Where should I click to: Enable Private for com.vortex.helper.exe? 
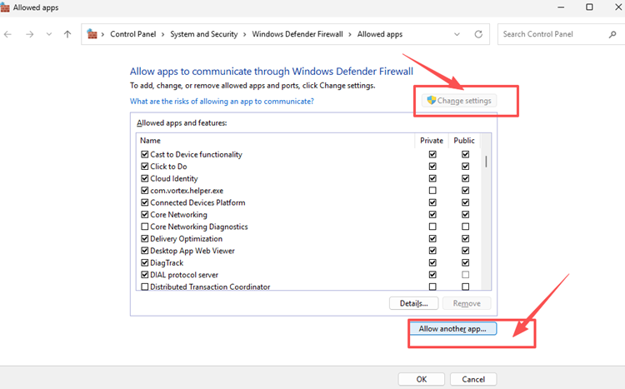(x=432, y=191)
